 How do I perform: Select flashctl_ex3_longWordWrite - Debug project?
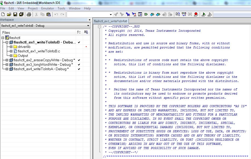click(43, 65)
